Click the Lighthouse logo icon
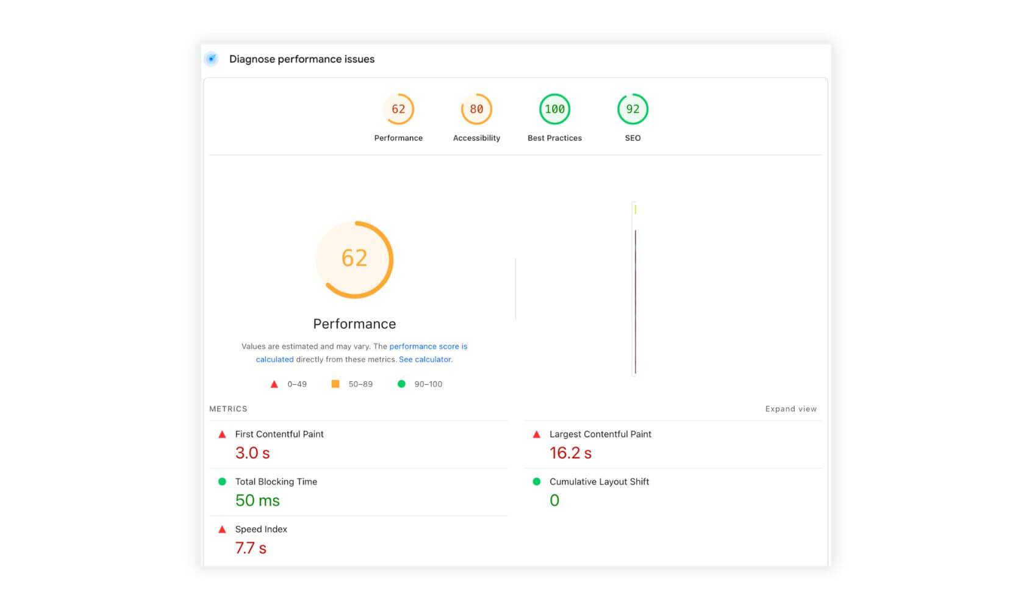 (x=211, y=59)
